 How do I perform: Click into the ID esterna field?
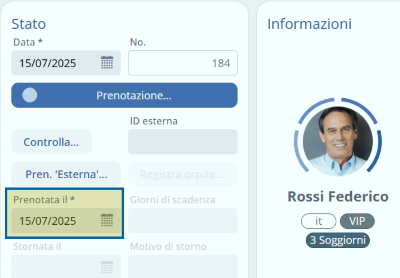click(x=182, y=142)
